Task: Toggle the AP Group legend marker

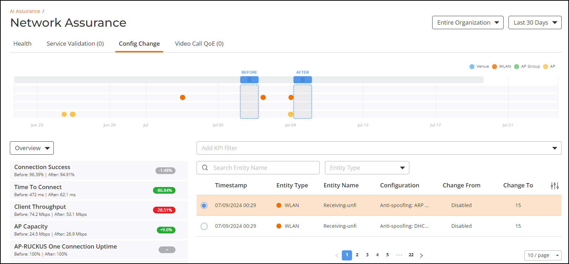Action: click(x=517, y=66)
